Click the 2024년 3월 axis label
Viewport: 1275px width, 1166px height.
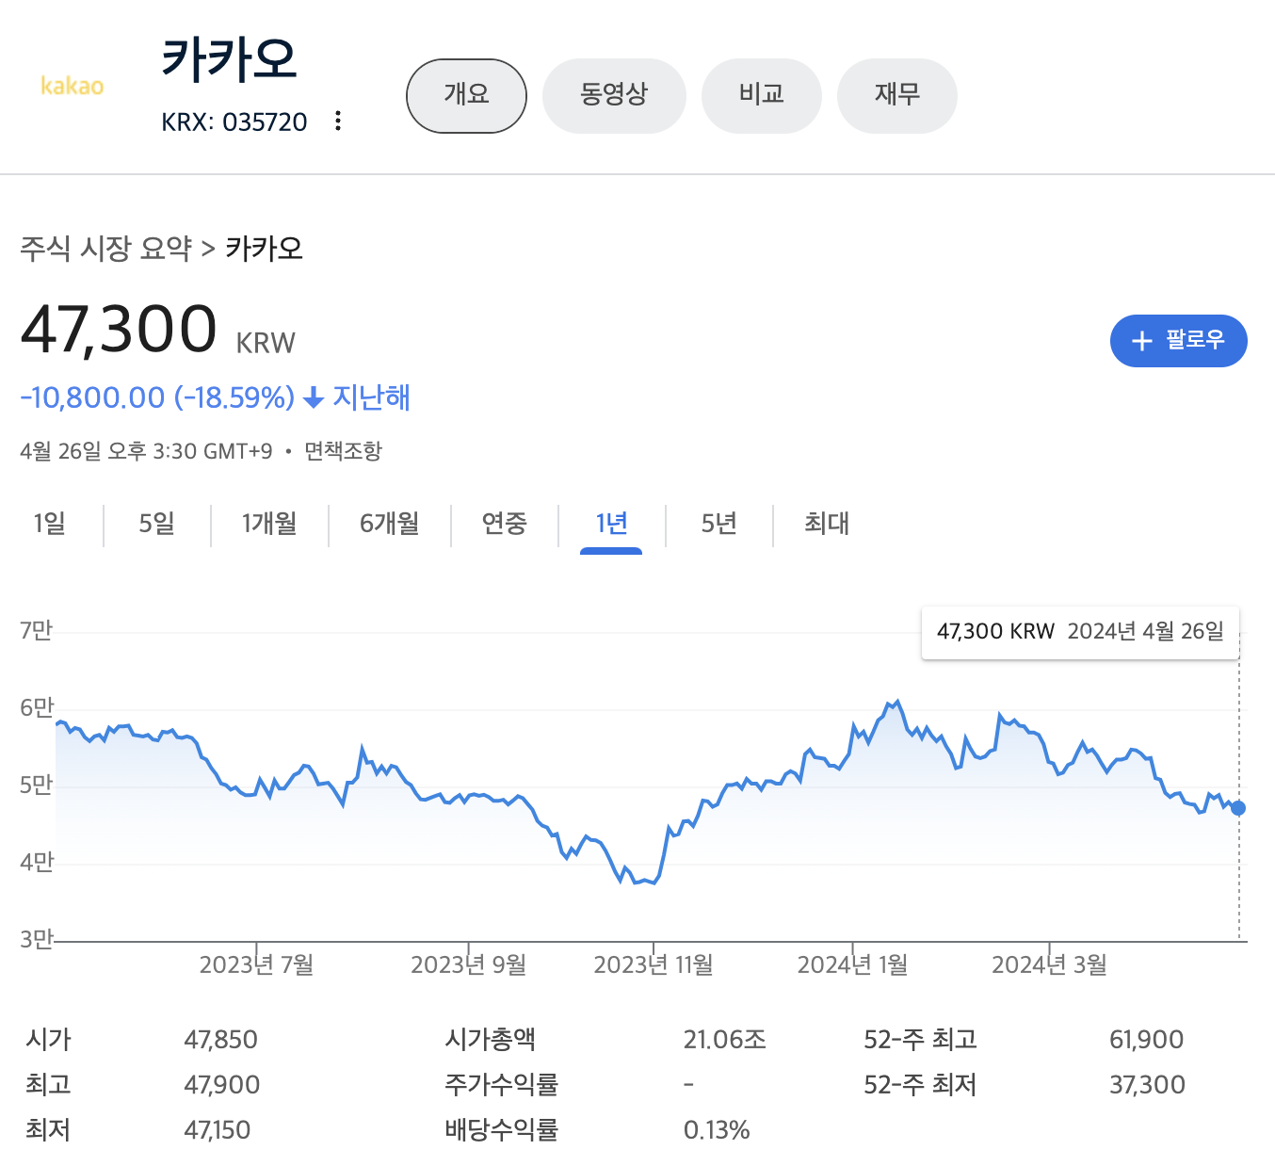click(x=1049, y=965)
